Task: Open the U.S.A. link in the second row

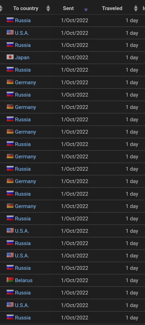Action: 22,33
